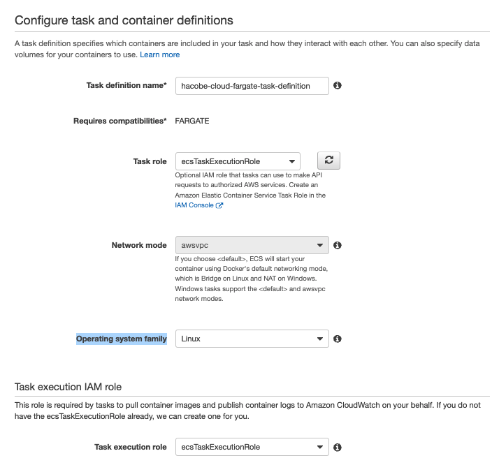499x465 pixels.
Task: Click the Task execution role label
Action: (x=131, y=447)
